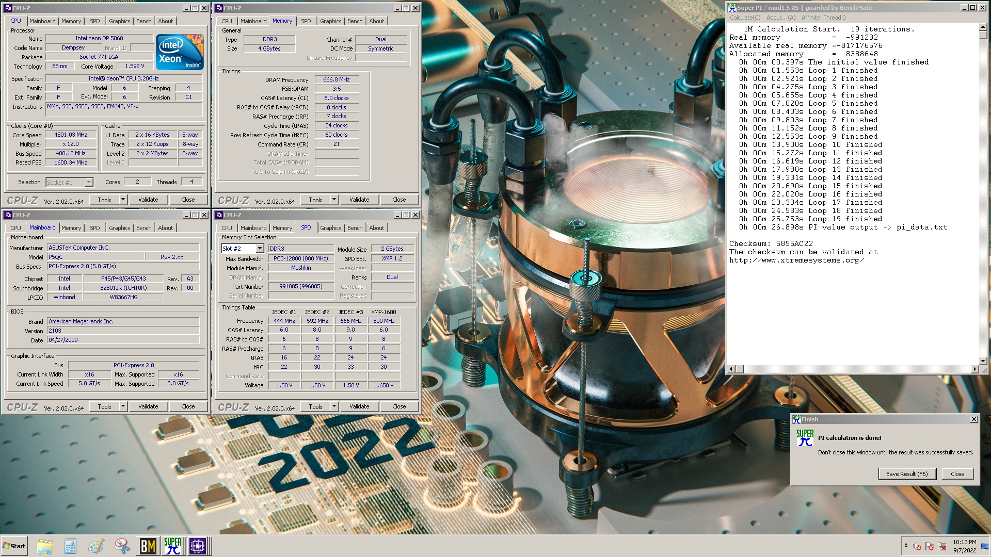Show hidden tray icons chevron

coord(906,545)
